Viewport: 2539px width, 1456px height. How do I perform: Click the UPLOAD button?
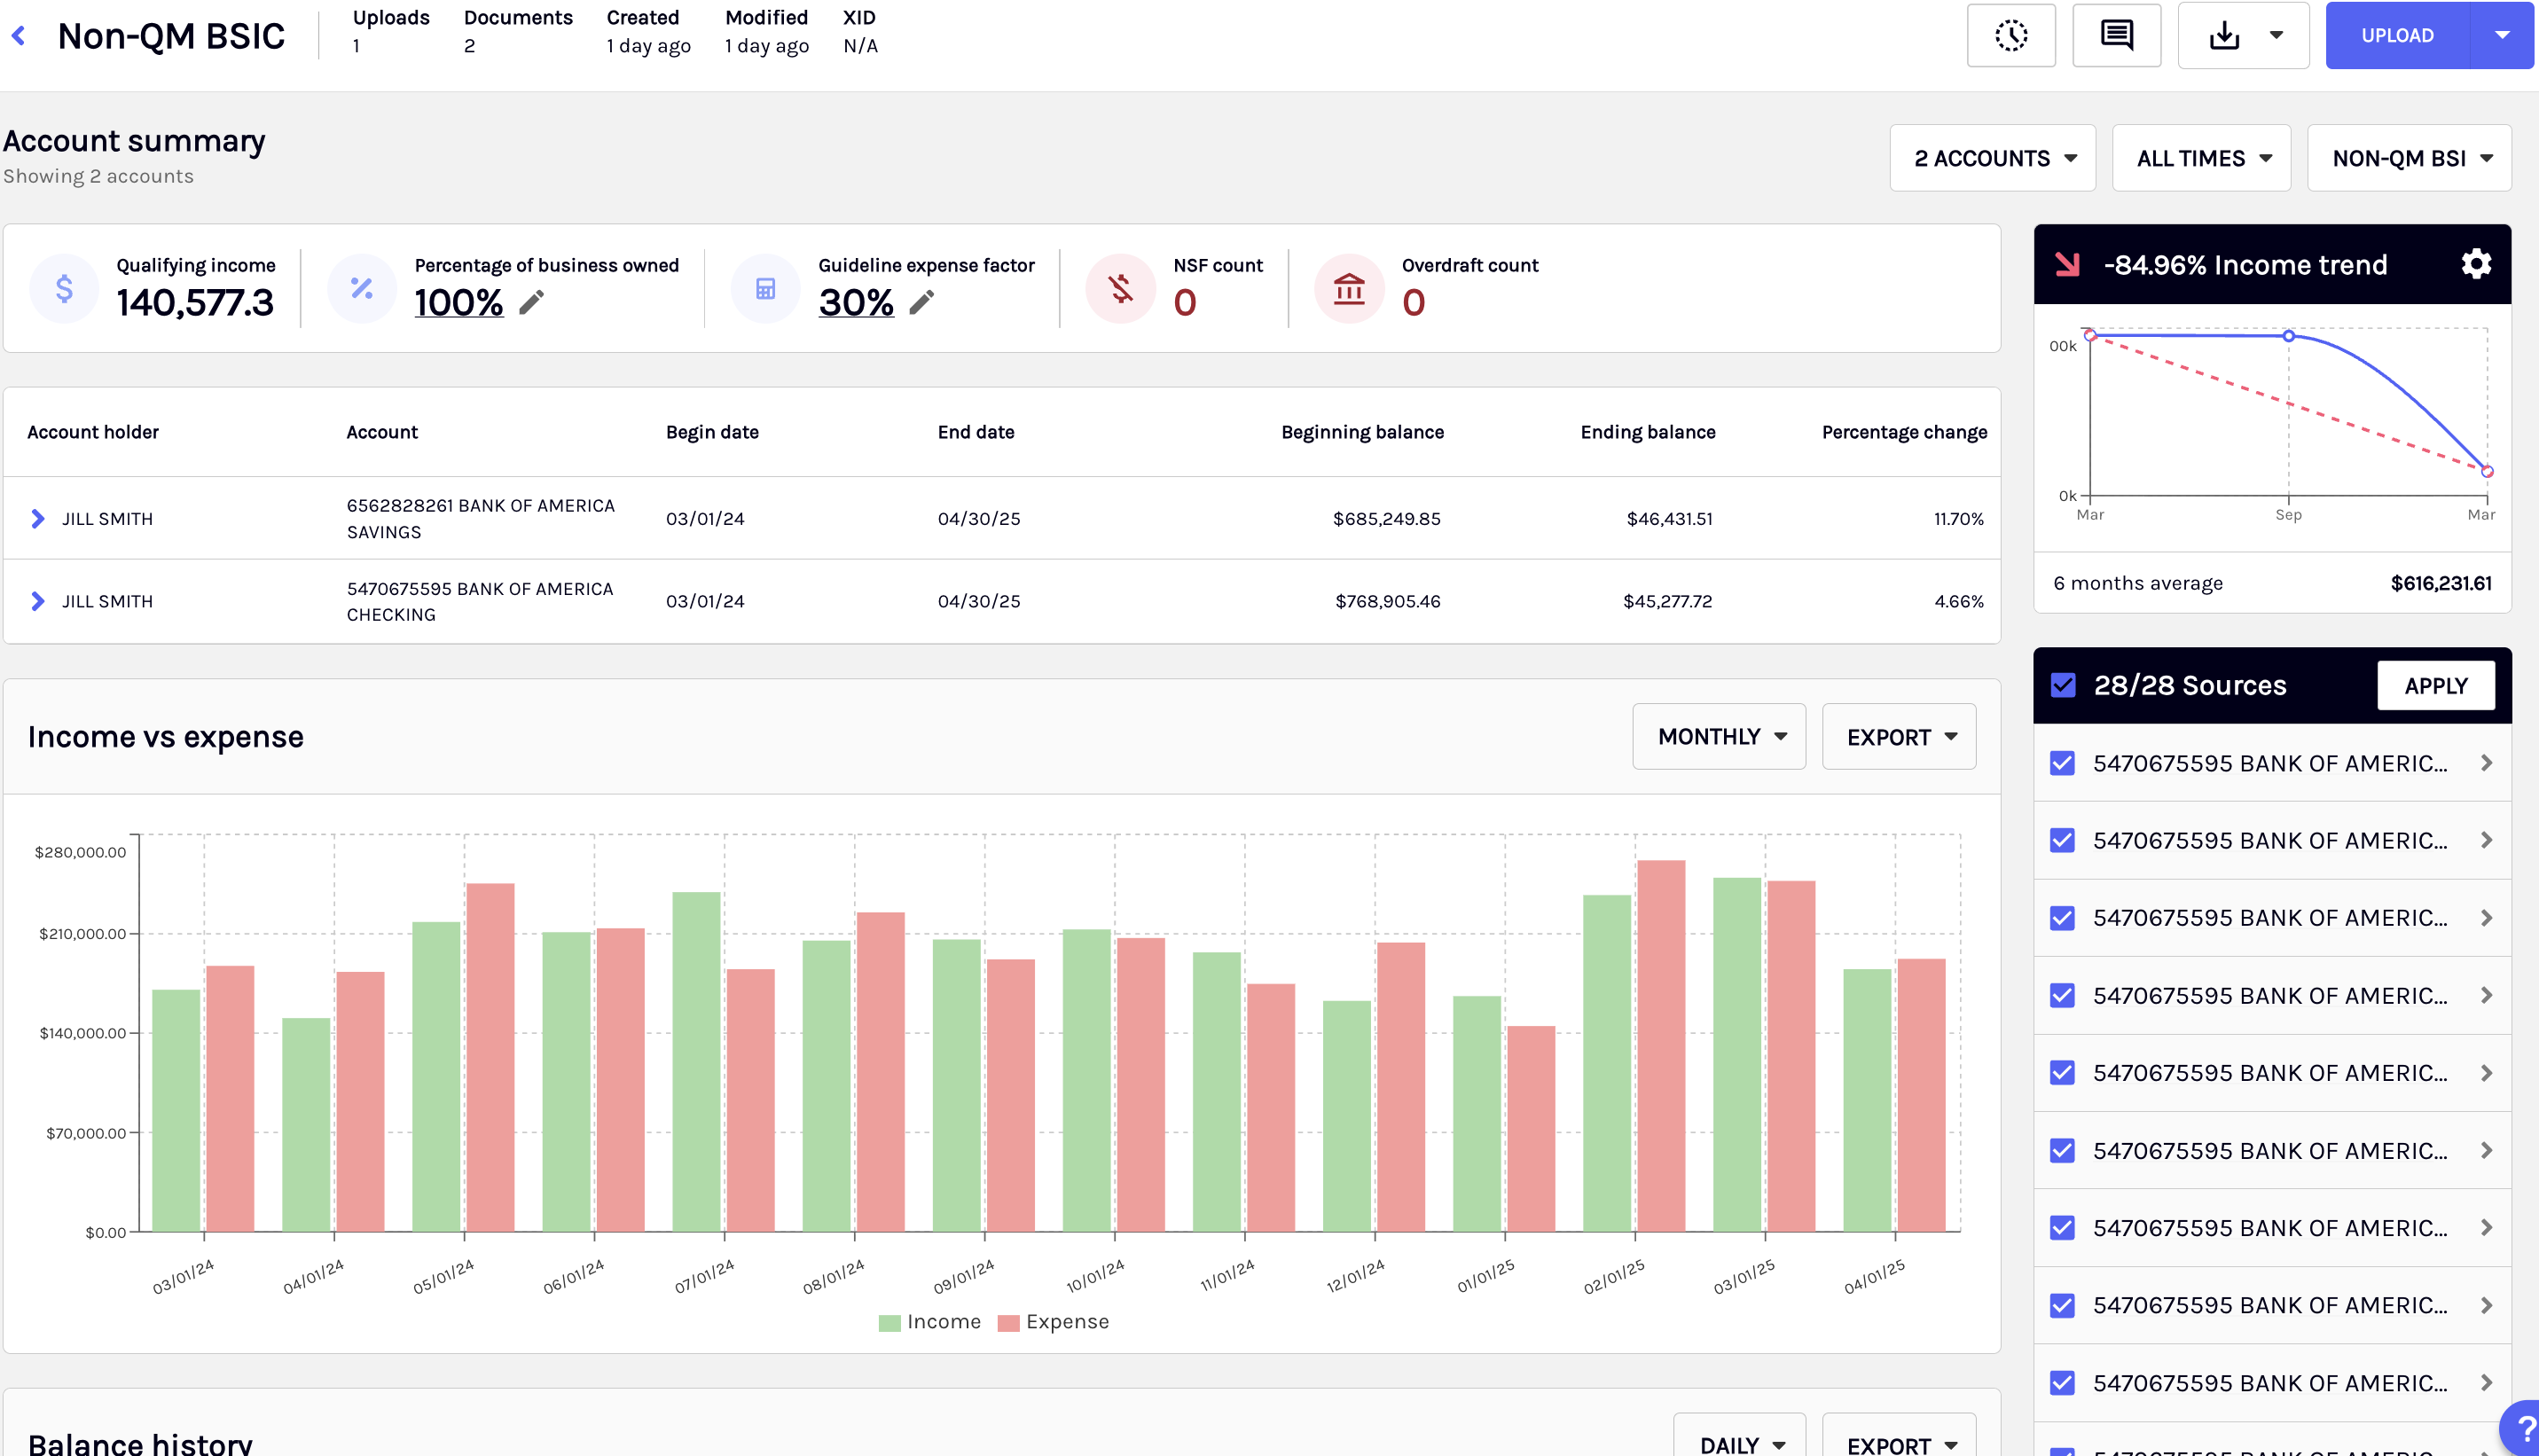(2397, 36)
